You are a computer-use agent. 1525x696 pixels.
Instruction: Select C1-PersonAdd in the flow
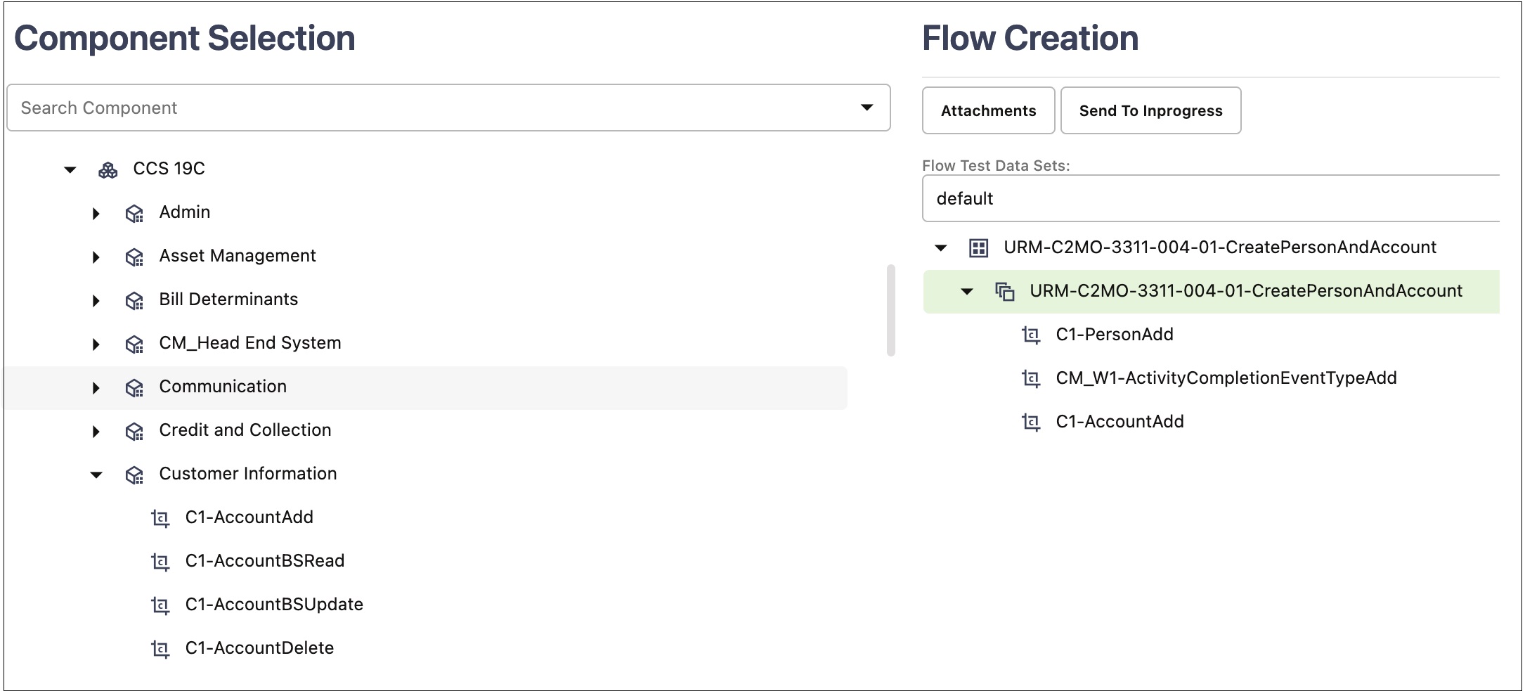[1115, 335]
